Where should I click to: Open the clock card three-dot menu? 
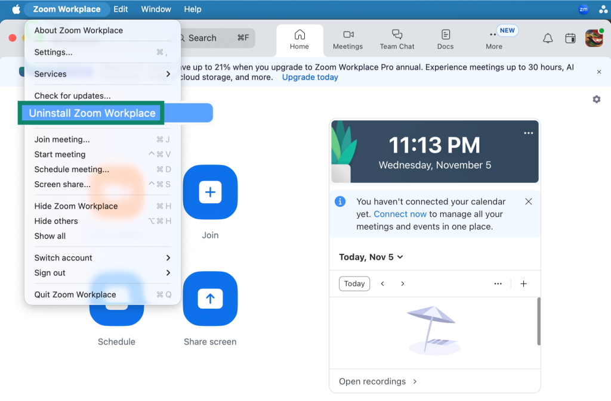[x=528, y=133]
